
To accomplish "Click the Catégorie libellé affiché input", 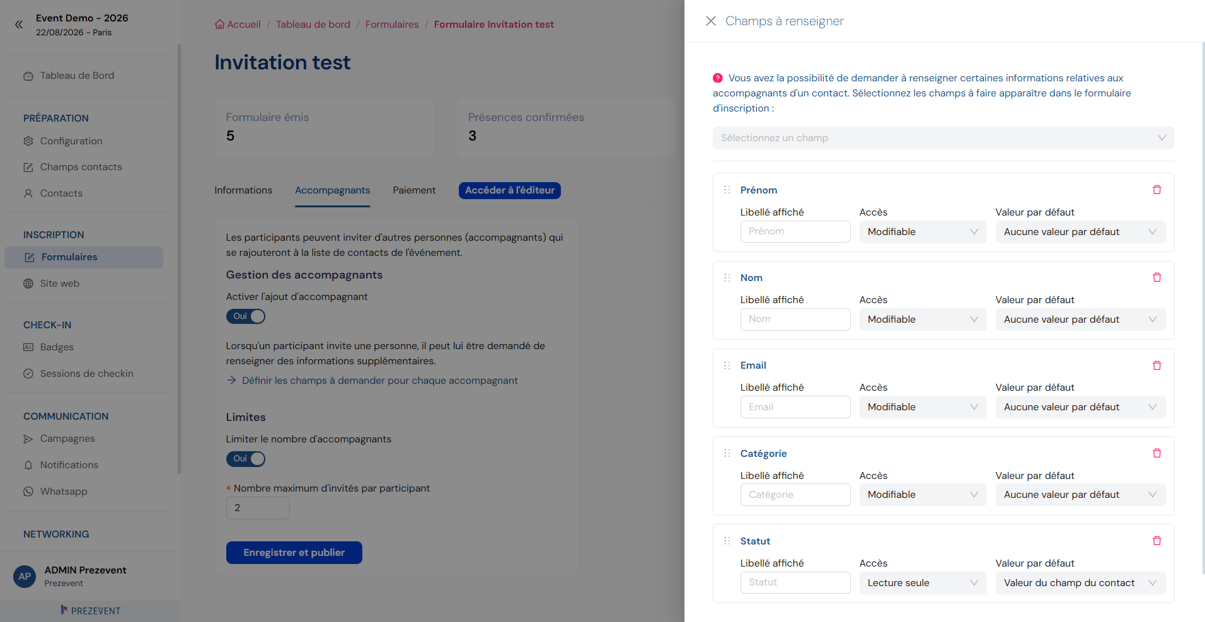I will (x=795, y=495).
